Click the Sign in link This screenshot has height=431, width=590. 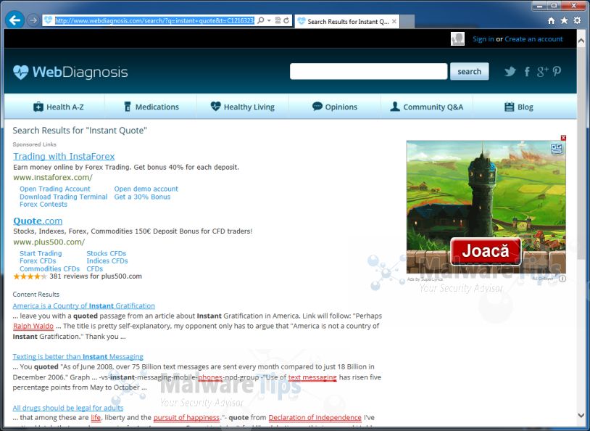coord(483,38)
